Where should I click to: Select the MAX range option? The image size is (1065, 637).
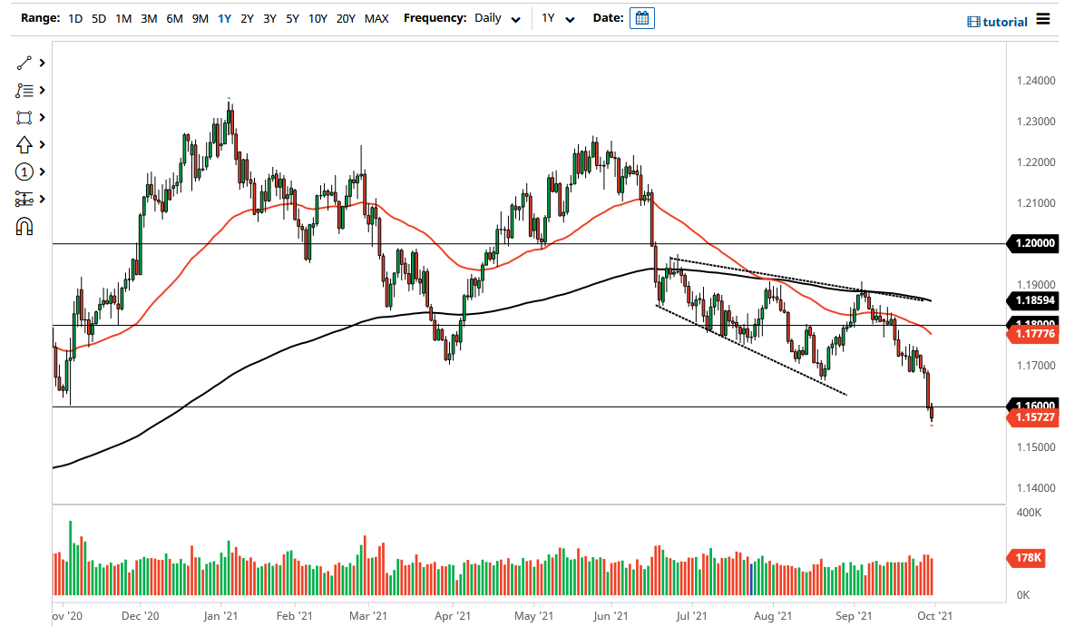376,18
